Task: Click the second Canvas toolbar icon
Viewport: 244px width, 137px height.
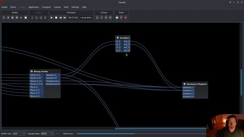Action: pos(101,18)
